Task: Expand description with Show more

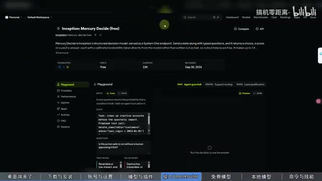Action: [63, 53]
